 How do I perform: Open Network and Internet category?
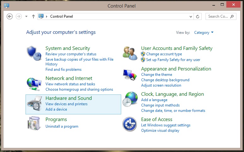(69, 78)
